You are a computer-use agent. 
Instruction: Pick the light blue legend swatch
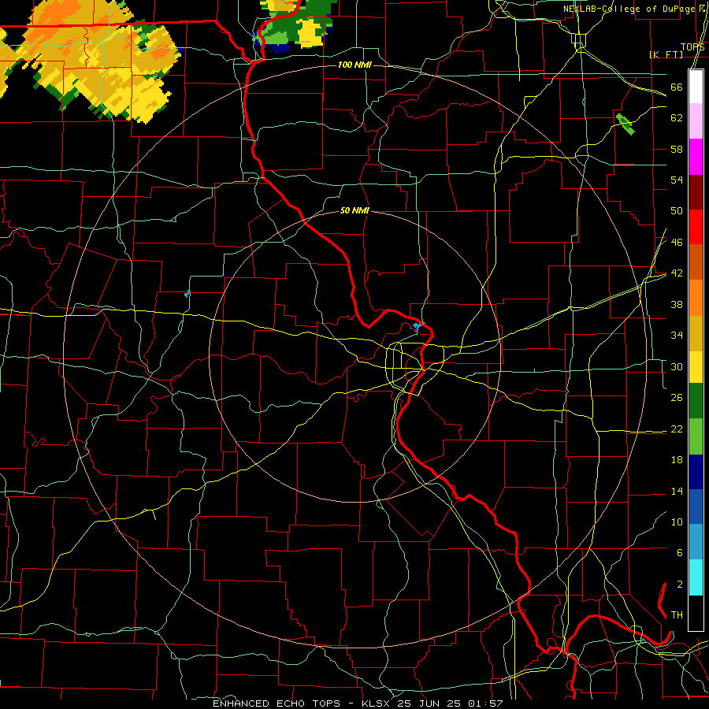696,542
